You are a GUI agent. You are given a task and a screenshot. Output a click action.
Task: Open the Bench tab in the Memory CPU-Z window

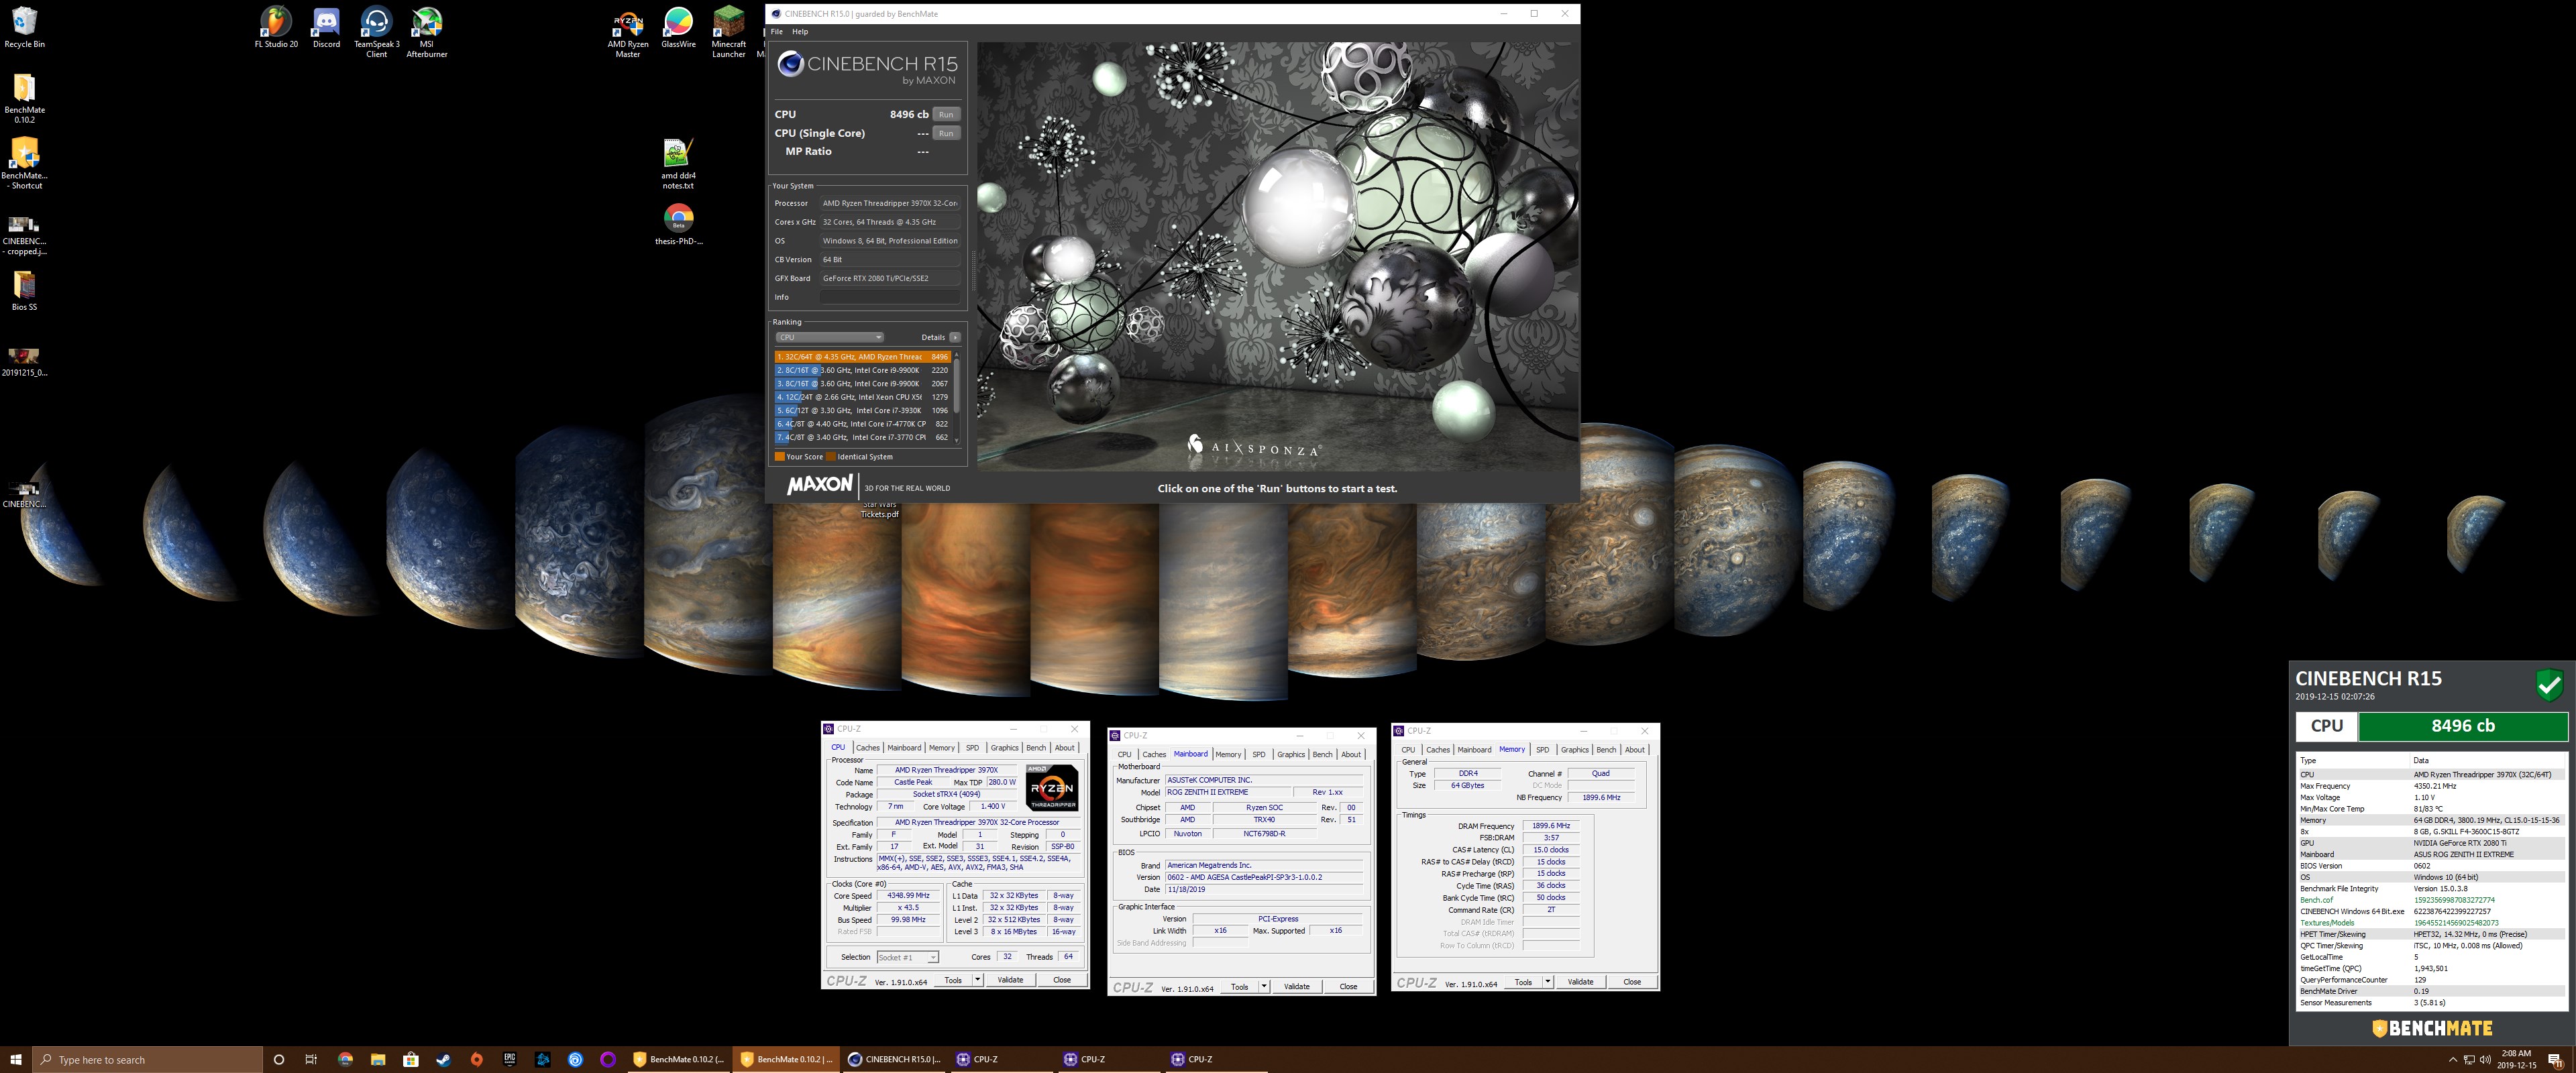(x=1606, y=749)
